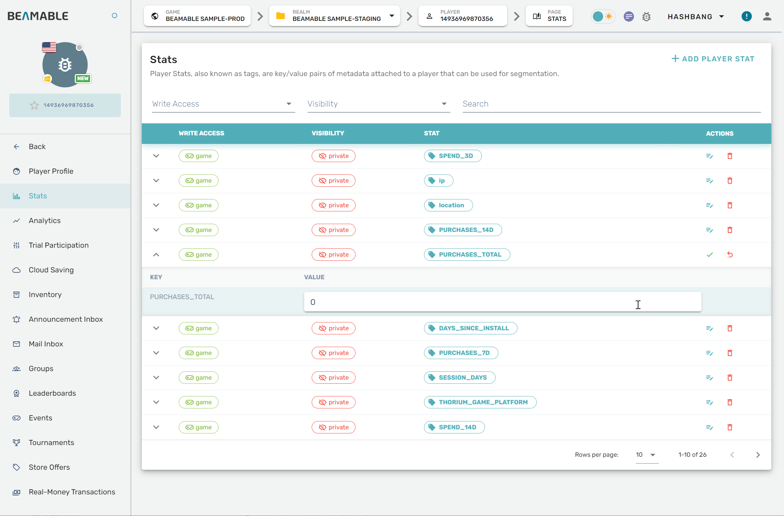Collapse the PURCHASES_TOTAL row
Viewport: 784px width, 516px height.
pos(156,255)
